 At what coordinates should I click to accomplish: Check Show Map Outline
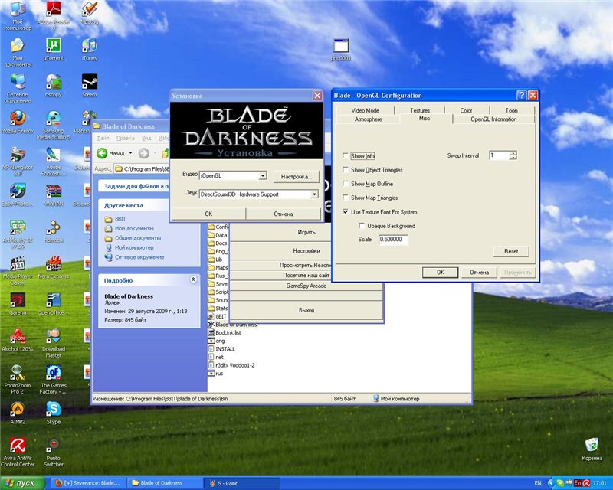pos(346,184)
